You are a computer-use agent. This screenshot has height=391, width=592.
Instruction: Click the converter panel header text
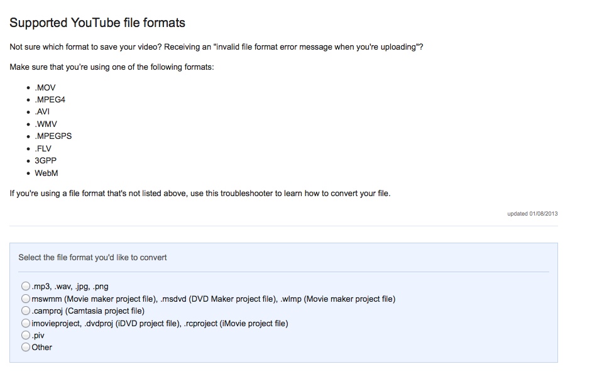[x=93, y=257]
